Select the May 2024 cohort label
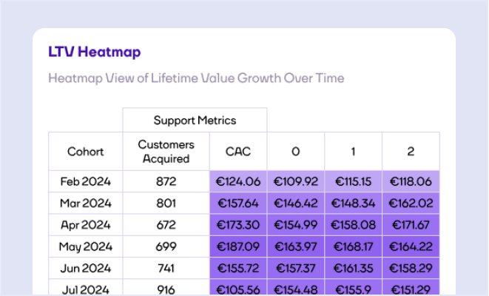The width and height of the screenshot is (489, 296). (x=85, y=245)
